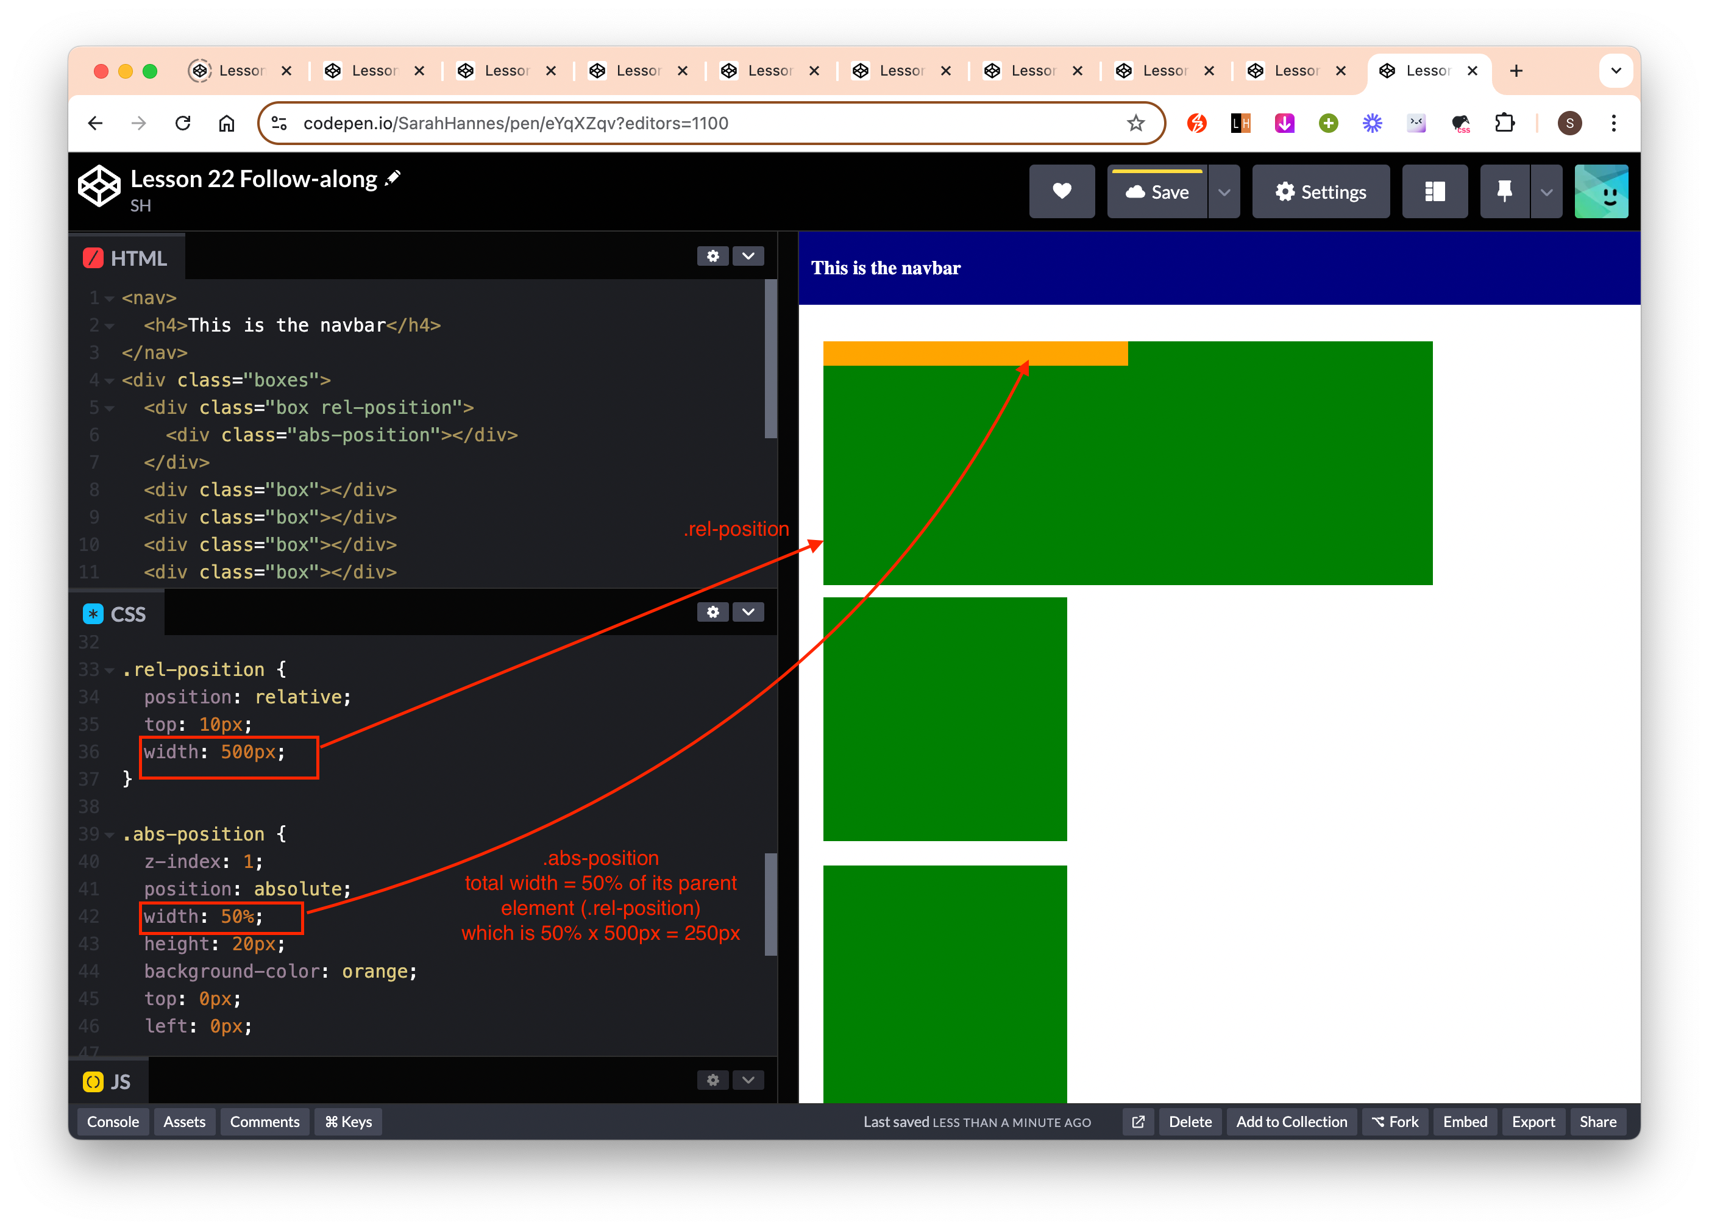
Task: Bookmark this page with star icon
Action: (x=1135, y=123)
